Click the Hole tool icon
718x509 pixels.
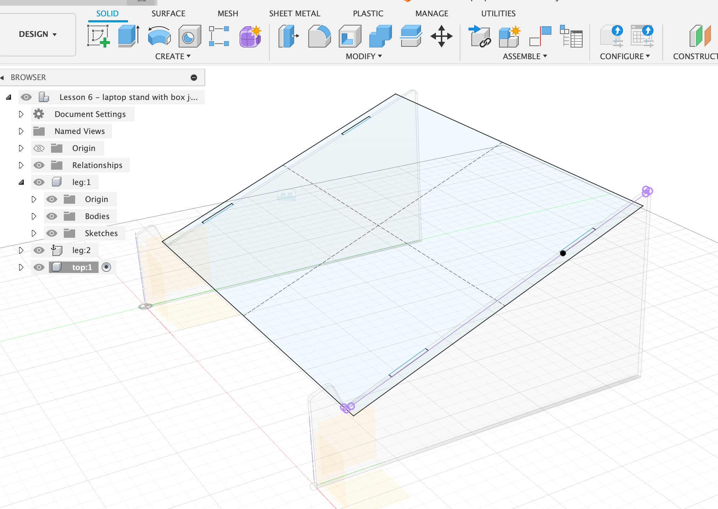[189, 36]
